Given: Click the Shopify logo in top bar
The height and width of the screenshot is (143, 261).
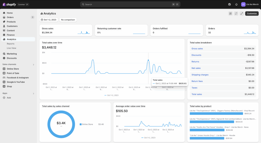Looking at the screenshot, I should pos(9,4).
